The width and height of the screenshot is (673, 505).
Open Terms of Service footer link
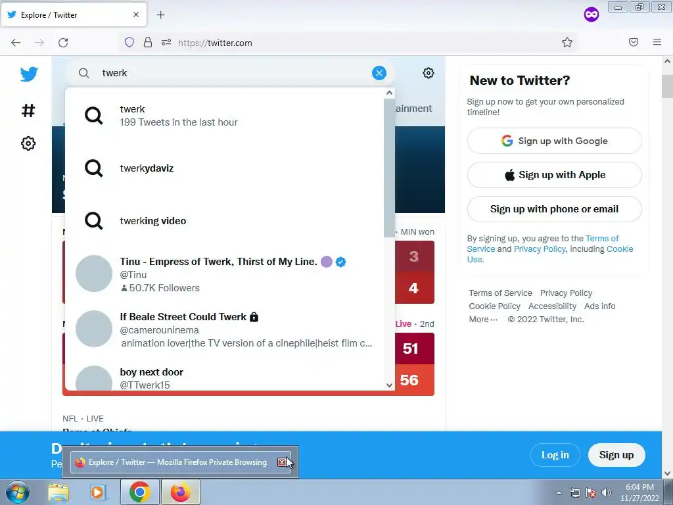click(x=500, y=293)
